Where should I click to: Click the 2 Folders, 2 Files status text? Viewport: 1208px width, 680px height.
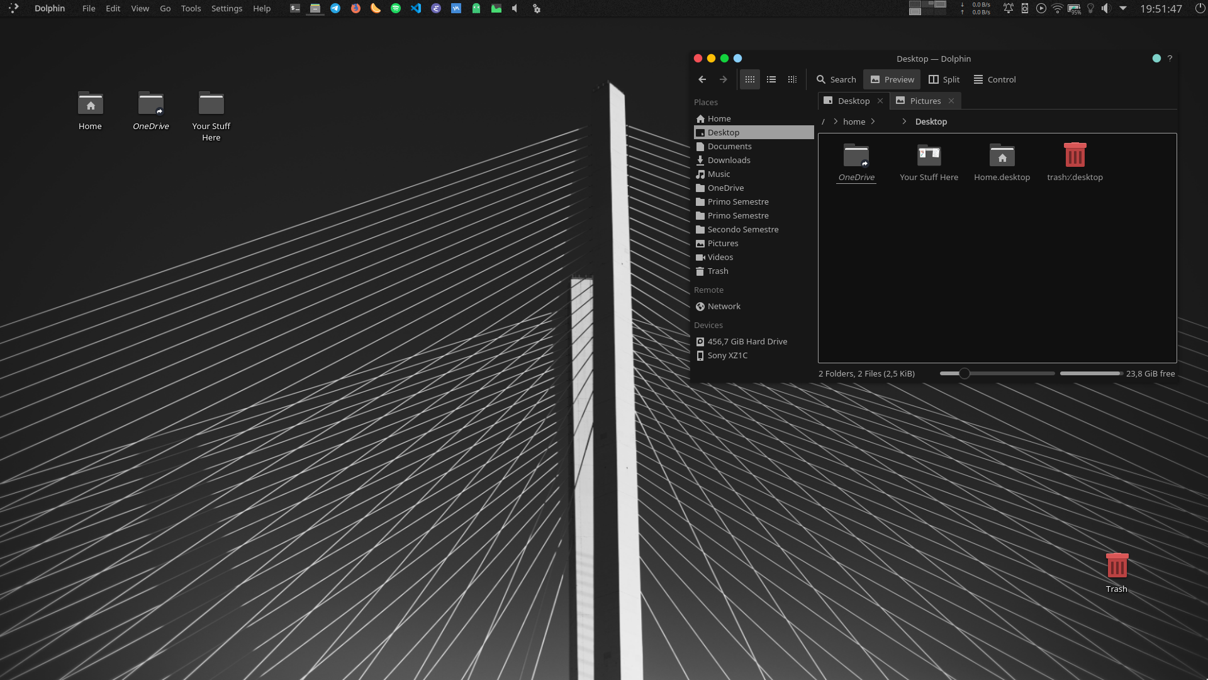[867, 373]
